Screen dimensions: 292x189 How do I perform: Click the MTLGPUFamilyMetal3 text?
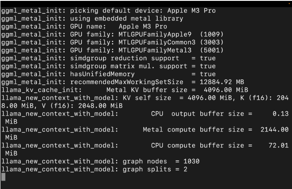155,50
